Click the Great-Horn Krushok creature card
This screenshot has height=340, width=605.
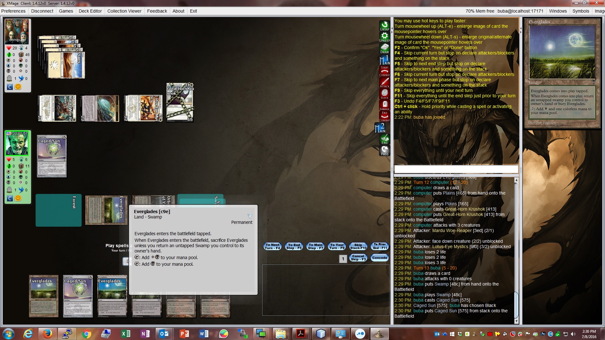pos(180,102)
